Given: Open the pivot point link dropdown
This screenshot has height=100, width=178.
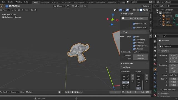Looking at the screenshot, I should click(68, 6).
